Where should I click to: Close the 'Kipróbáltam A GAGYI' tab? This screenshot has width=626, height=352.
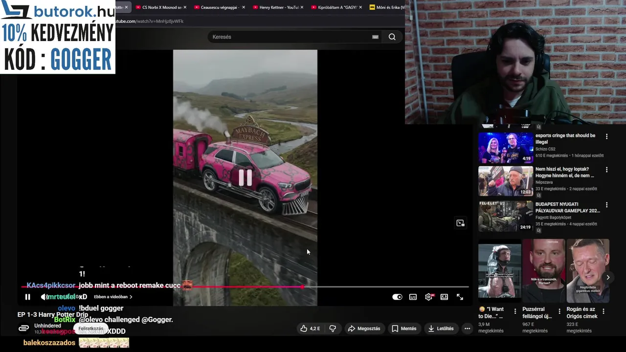[360, 7]
